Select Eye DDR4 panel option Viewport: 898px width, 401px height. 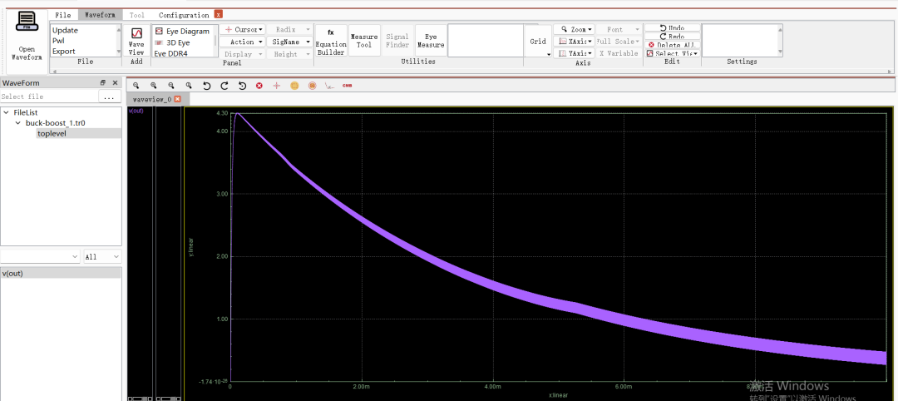coord(170,53)
